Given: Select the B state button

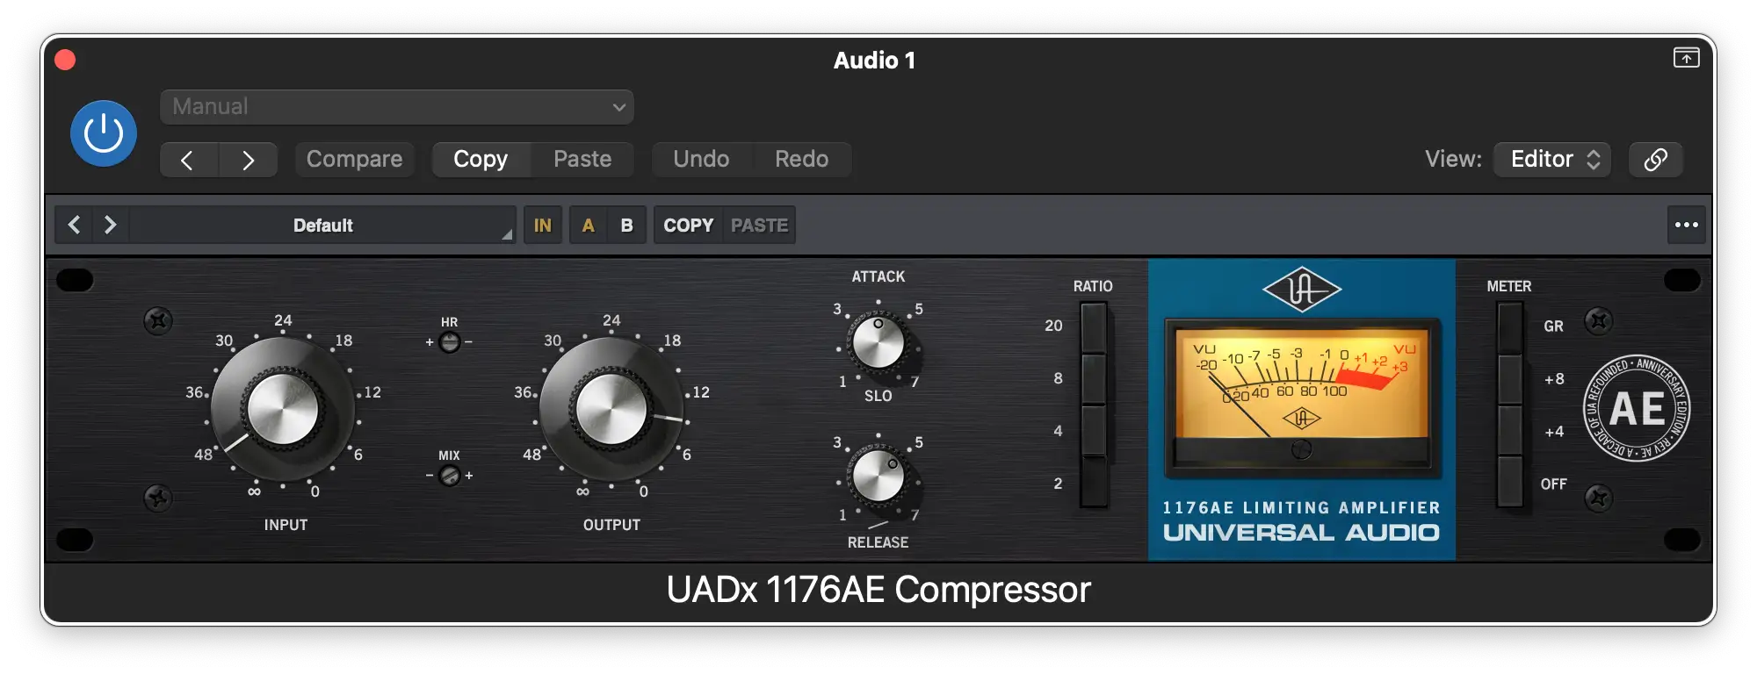Looking at the screenshot, I should 626,225.
